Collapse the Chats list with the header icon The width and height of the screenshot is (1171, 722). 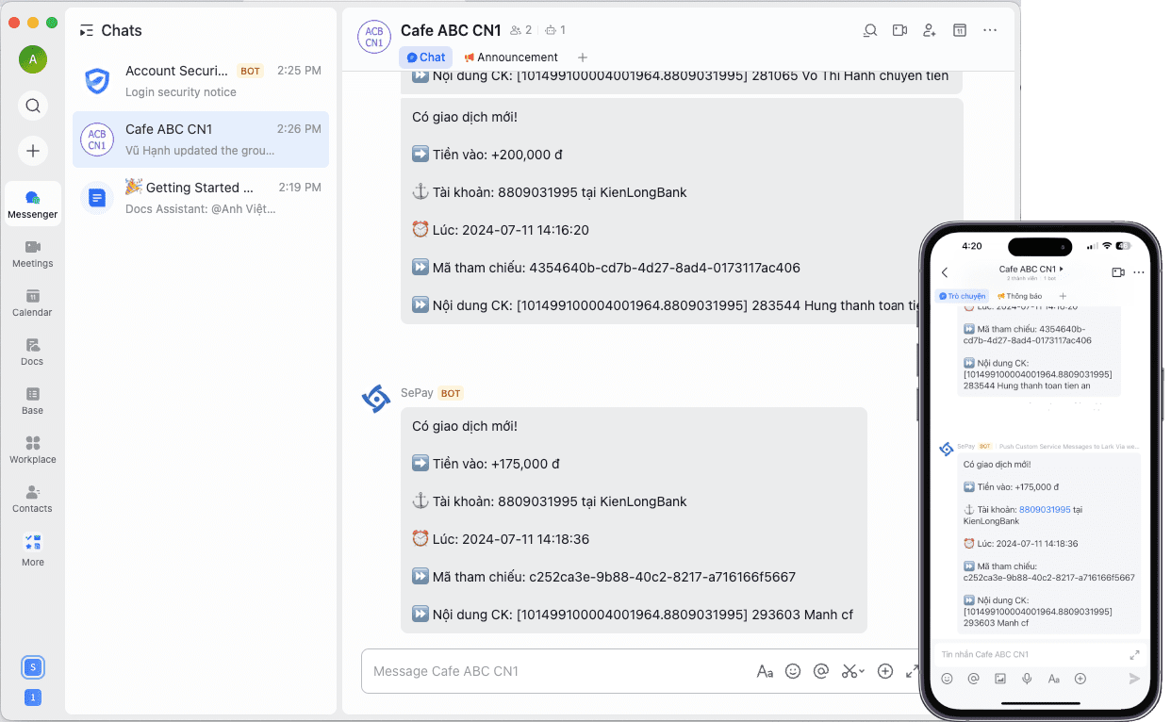click(87, 30)
